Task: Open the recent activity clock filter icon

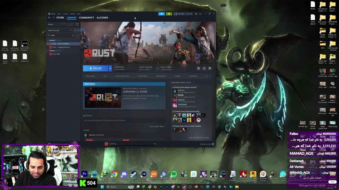Action: point(75,30)
